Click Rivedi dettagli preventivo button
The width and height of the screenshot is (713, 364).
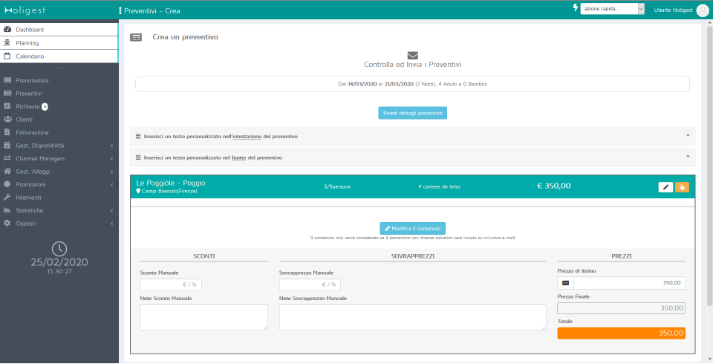pyautogui.click(x=412, y=113)
